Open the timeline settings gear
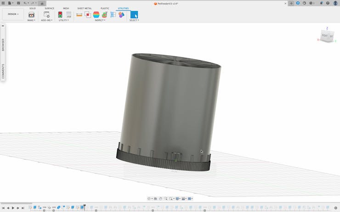The width and height of the screenshot is (340, 212). pyautogui.click(x=336, y=208)
